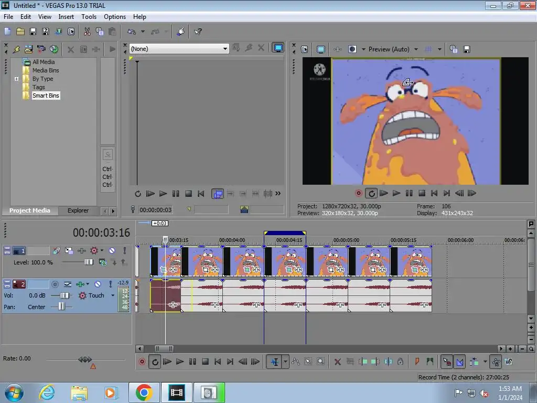The height and width of the screenshot is (403, 537).
Task: Select the Tags folder in Project Media
Action: 39,88
